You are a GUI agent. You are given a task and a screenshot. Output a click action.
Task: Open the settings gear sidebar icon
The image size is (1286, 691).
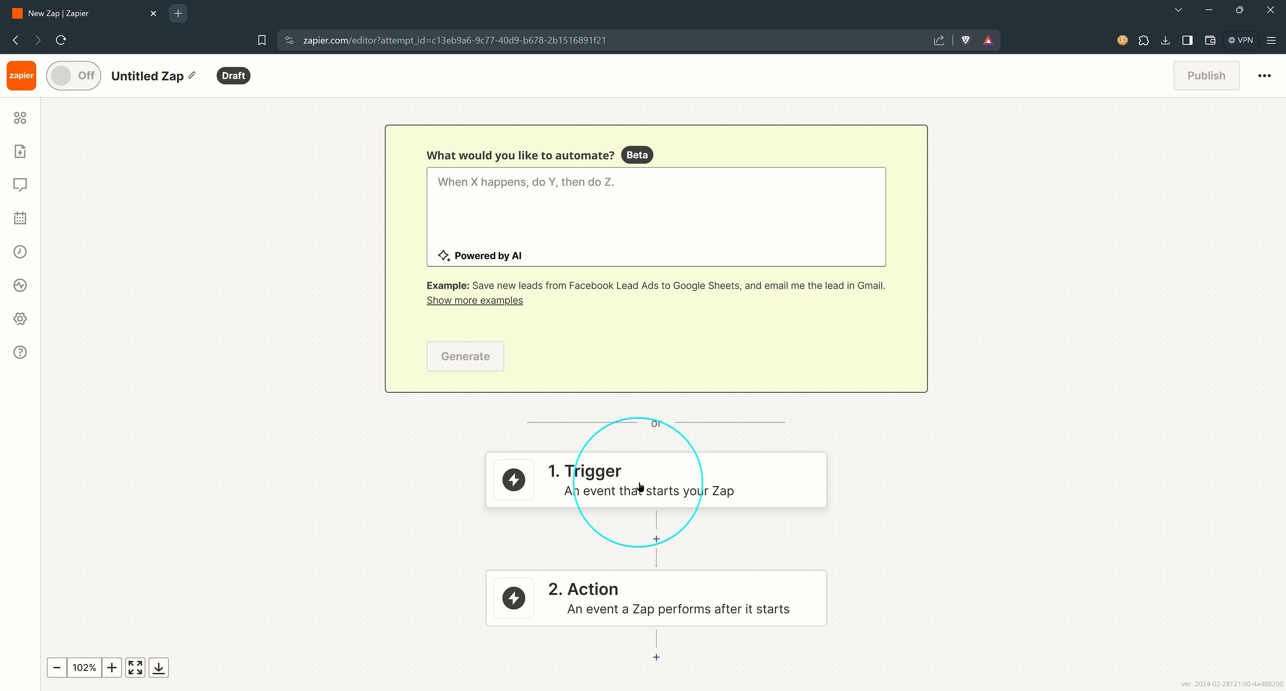click(x=20, y=319)
